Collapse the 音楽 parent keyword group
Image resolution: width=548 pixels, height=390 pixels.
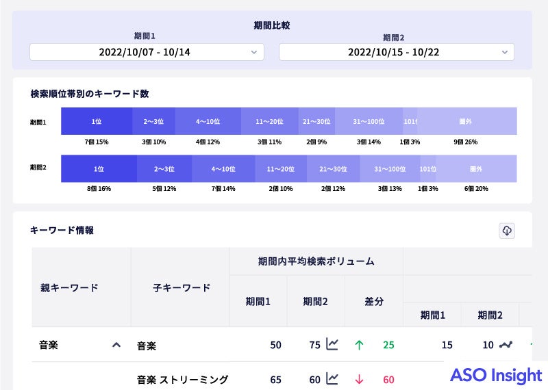point(116,345)
